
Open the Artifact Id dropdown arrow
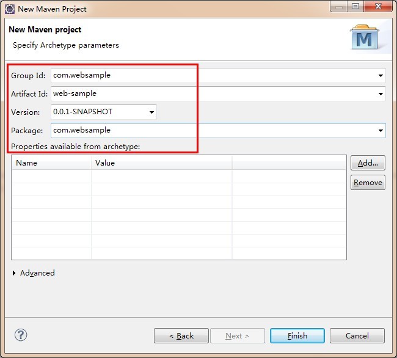tap(381, 94)
